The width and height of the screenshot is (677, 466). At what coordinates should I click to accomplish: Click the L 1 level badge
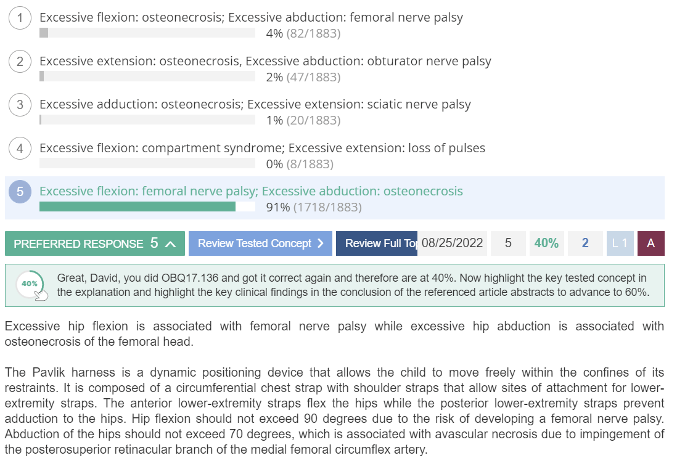tap(620, 243)
